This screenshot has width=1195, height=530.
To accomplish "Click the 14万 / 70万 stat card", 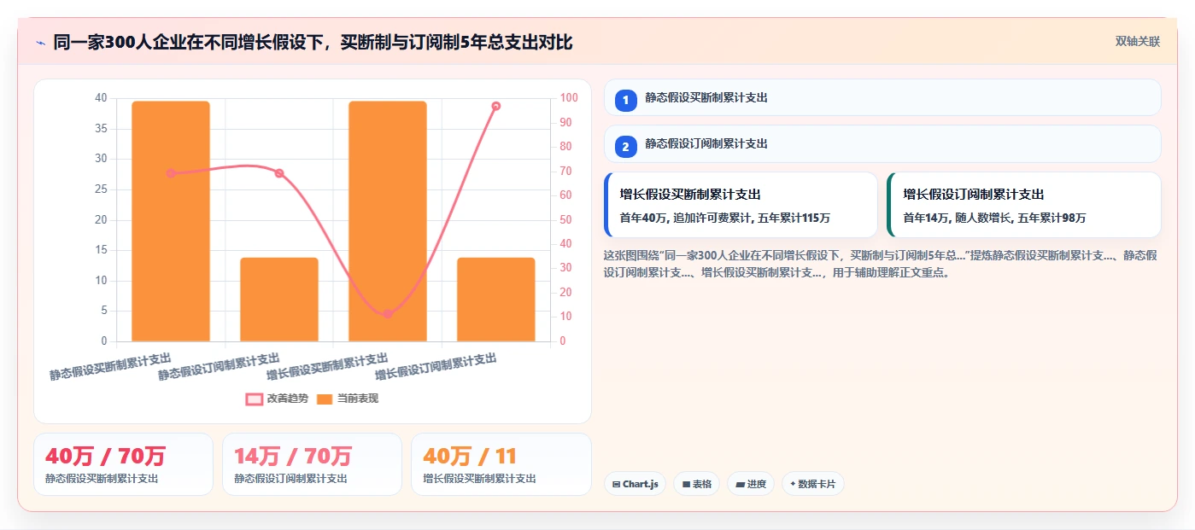I will tap(312, 464).
